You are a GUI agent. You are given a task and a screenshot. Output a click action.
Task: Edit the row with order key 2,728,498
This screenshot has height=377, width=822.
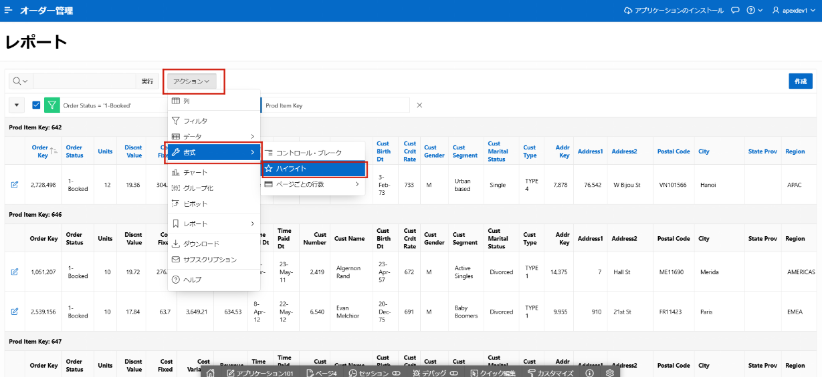click(x=14, y=185)
